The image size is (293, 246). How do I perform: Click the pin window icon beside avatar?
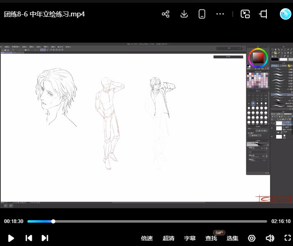(x=263, y=14)
